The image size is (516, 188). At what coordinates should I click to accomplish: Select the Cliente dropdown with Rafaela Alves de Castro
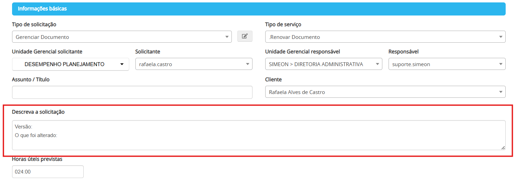pyautogui.click(x=385, y=92)
